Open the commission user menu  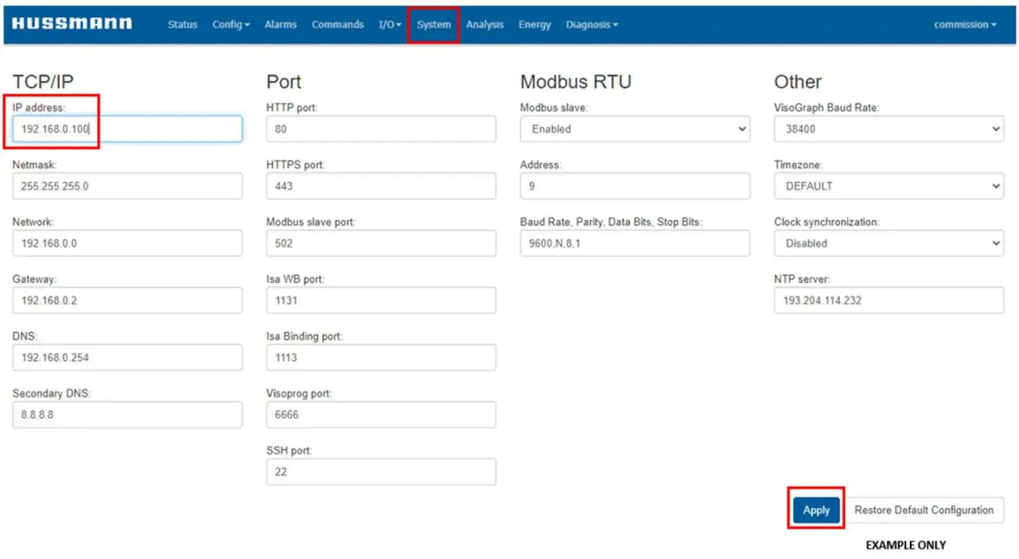click(964, 25)
